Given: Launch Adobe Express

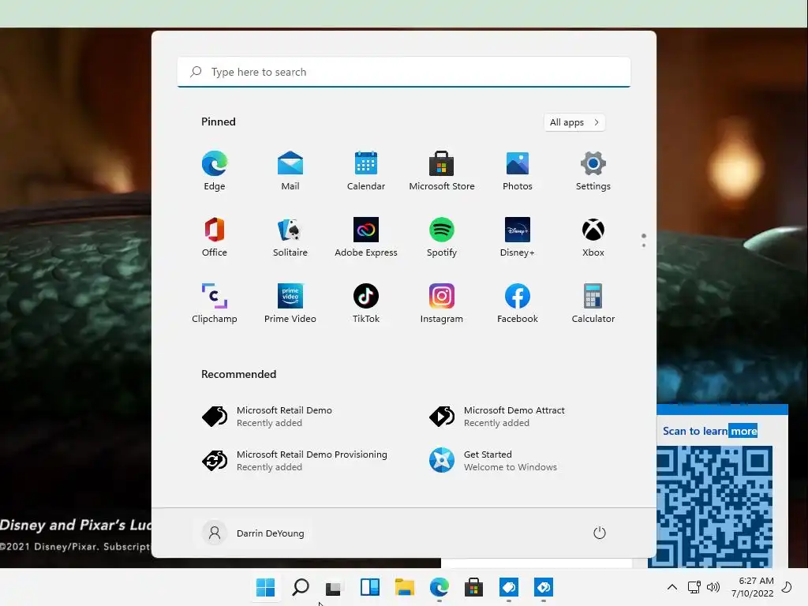Looking at the screenshot, I should (366, 237).
